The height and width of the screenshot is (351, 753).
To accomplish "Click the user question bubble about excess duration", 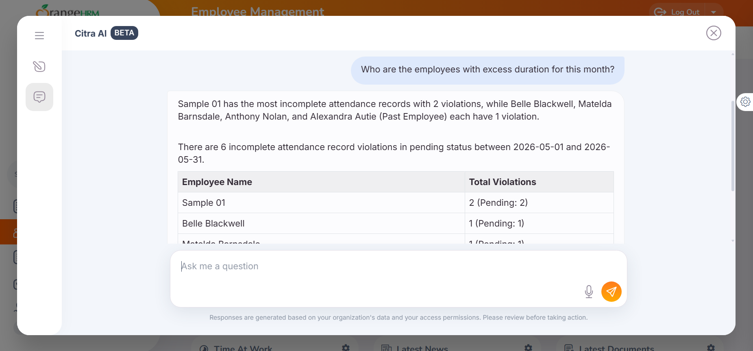I will 487,70.
